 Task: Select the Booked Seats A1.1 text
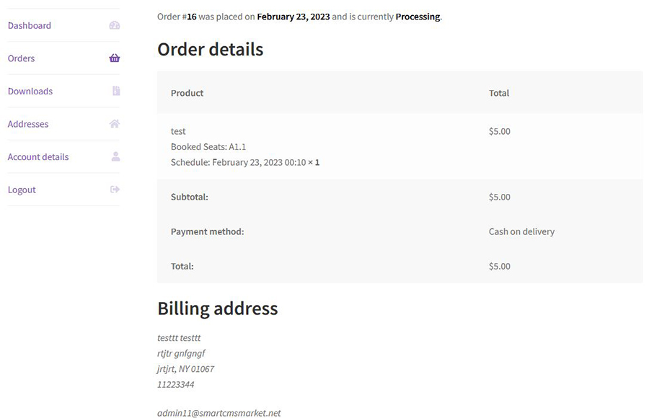coord(208,146)
